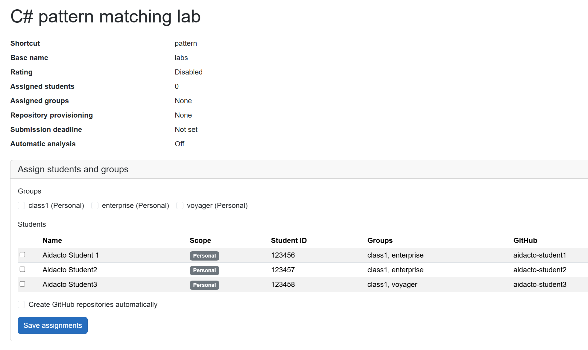Viewport: 588px width, 350px height.
Task: Click GitHub username aidacto-student1
Action: [x=540, y=255]
